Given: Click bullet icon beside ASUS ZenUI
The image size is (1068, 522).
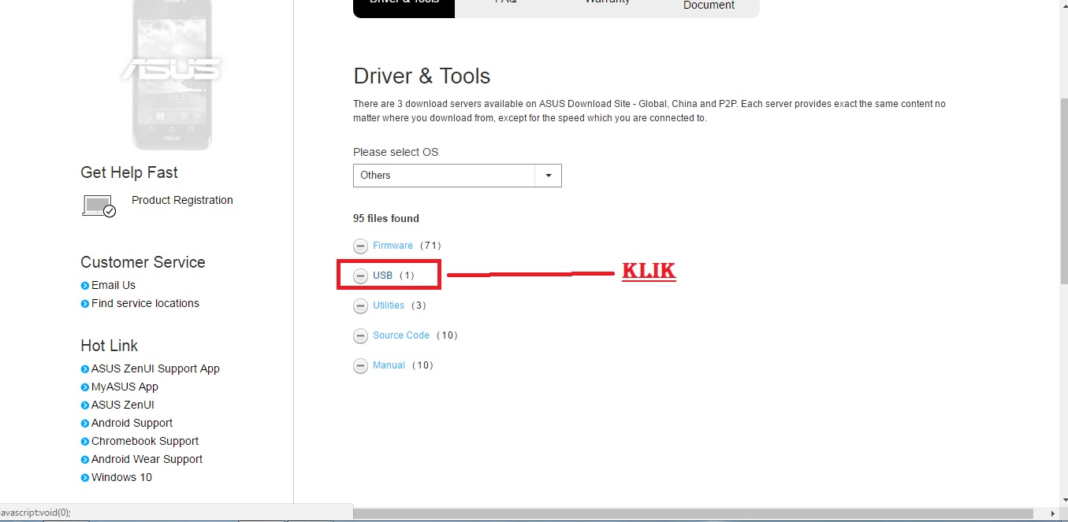Looking at the screenshot, I should click(x=84, y=405).
